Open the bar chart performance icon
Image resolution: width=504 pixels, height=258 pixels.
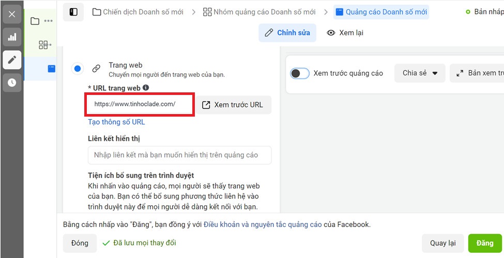(x=12, y=37)
